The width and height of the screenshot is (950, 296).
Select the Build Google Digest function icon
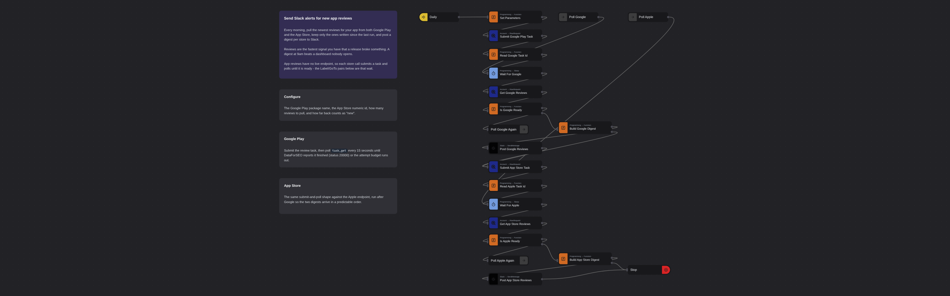[563, 128]
